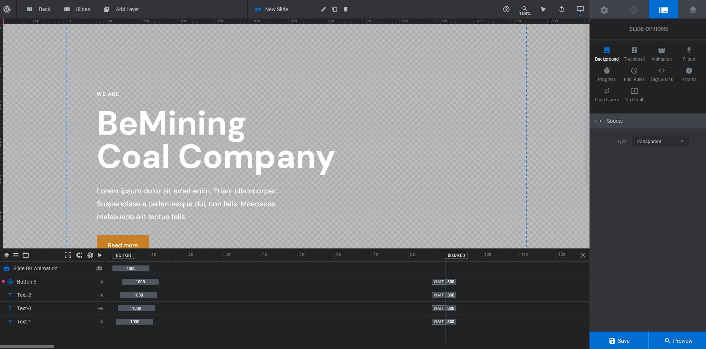The height and width of the screenshot is (349, 706).
Task: Select the pointer selection tool
Action: point(543,9)
